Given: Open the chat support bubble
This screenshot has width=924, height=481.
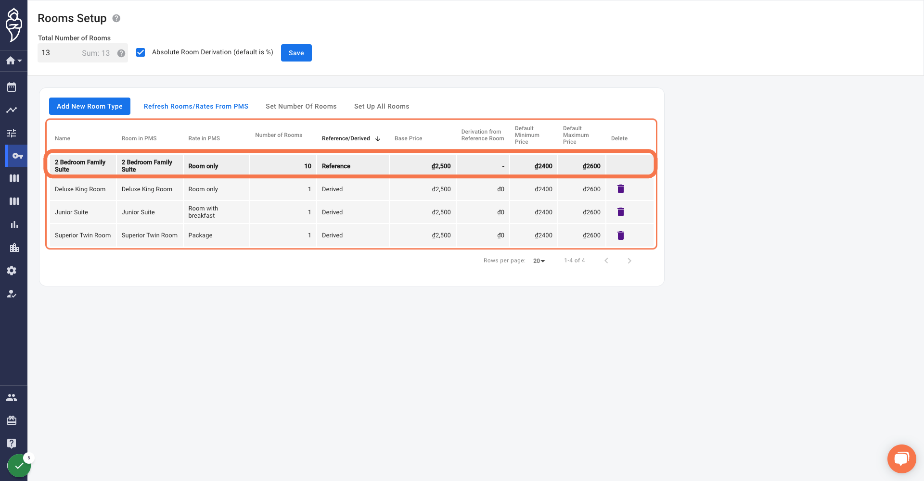Looking at the screenshot, I should pos(901,459).
